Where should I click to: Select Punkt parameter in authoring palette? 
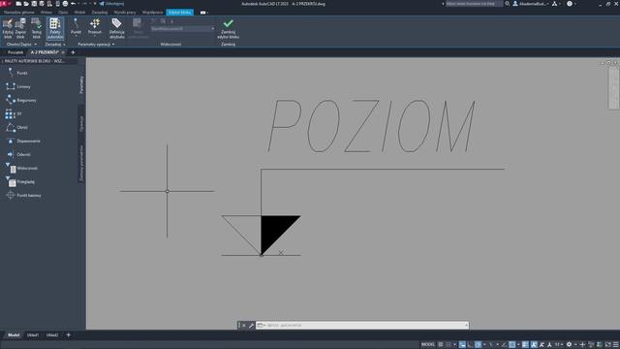click(x=16, y=73)
